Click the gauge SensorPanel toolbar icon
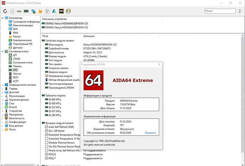The image size is (245, 166). 68,11
